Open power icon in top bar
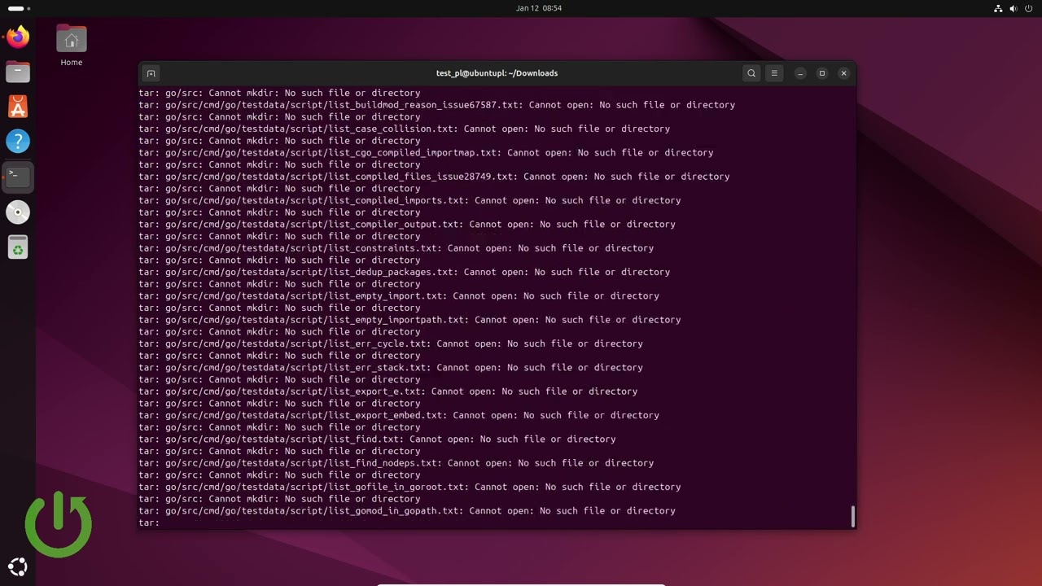Viewport: 1042px width, 586px height. coord(1029,8)
